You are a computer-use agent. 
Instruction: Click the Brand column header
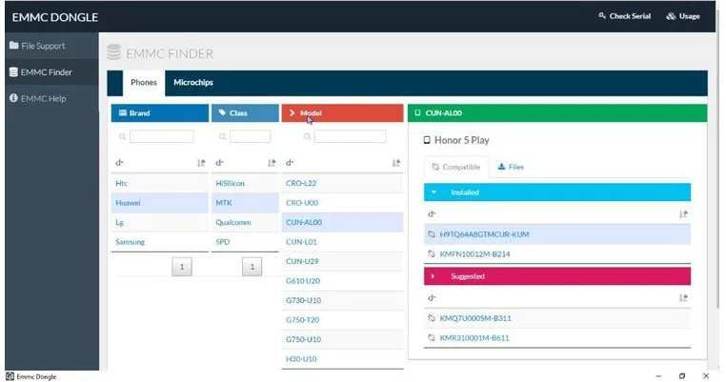point(160,113)
